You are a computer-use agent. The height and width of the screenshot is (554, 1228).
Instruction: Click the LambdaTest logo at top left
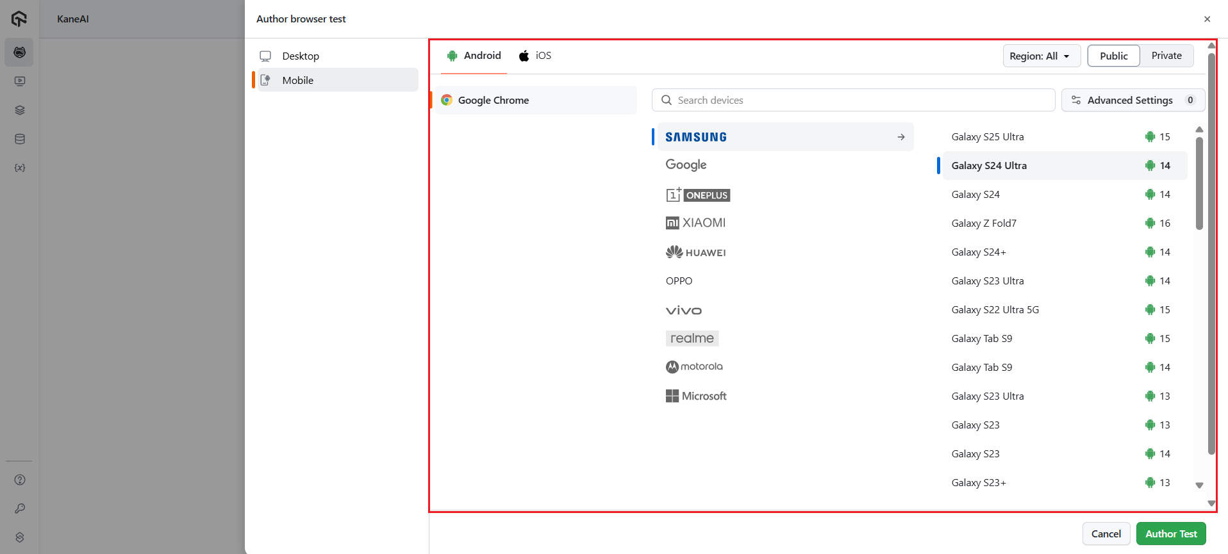(19, 19)
